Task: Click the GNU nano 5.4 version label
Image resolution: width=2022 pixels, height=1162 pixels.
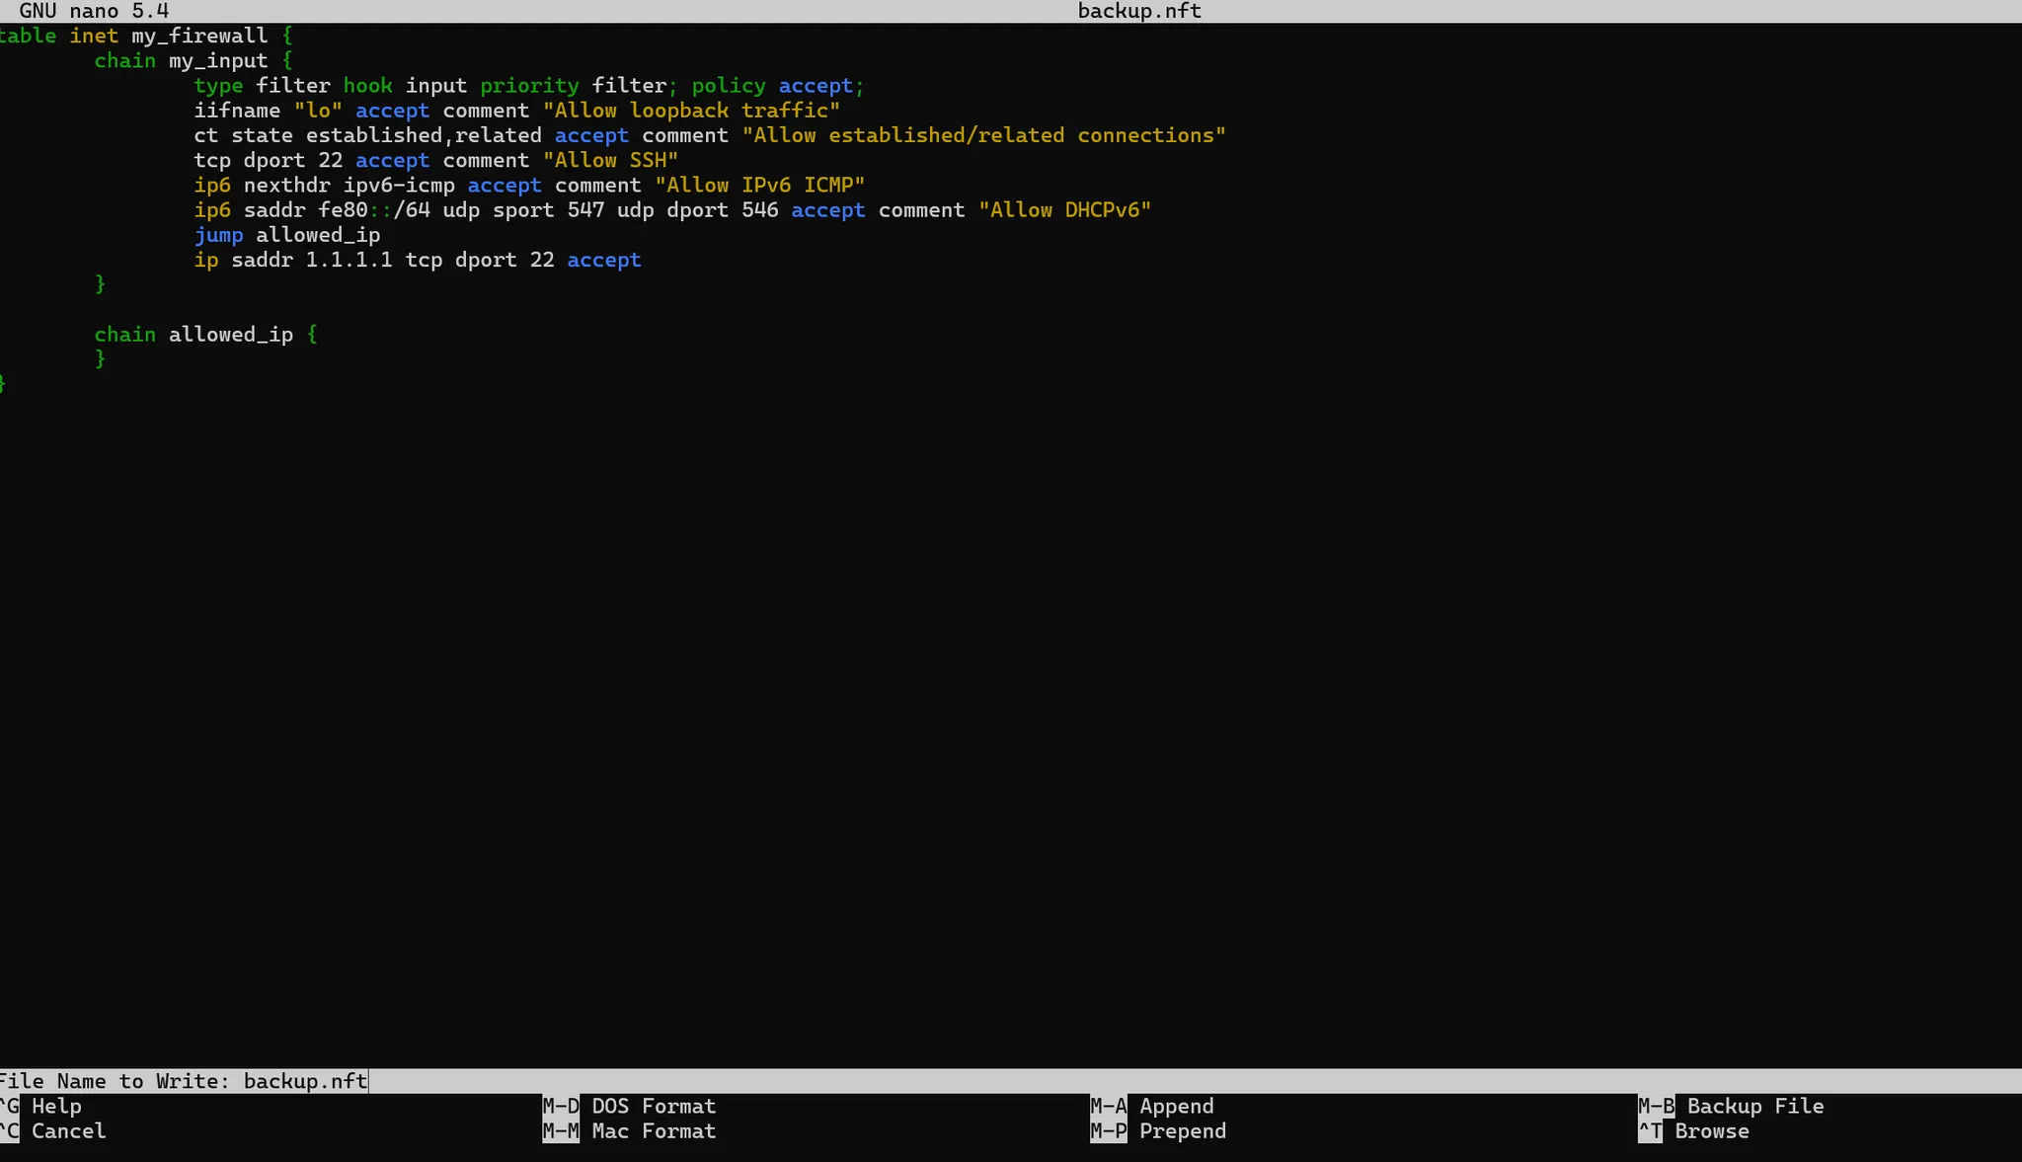Action: click(x=94, y=11)
